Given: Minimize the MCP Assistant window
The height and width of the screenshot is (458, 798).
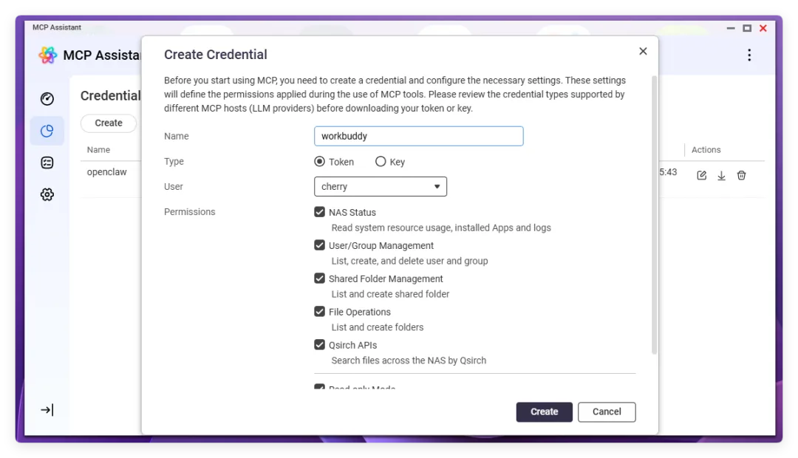Looking at the screenshot, I should (731, 28).
